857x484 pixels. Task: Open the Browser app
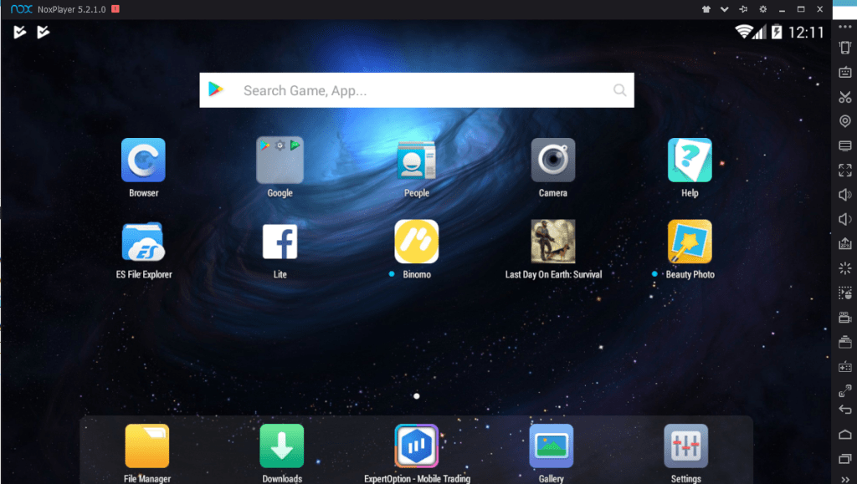pyautogui.click(x=143, y=160)
